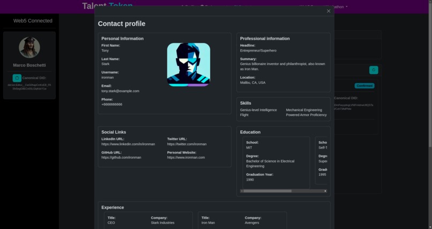Close the Contact profile dialog

[x=329, y=11]
